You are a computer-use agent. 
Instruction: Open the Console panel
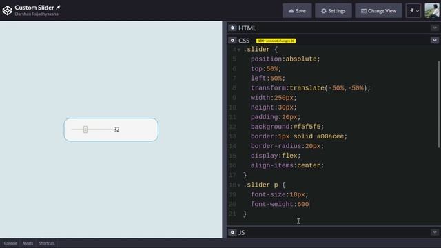(x=10, y=243)
